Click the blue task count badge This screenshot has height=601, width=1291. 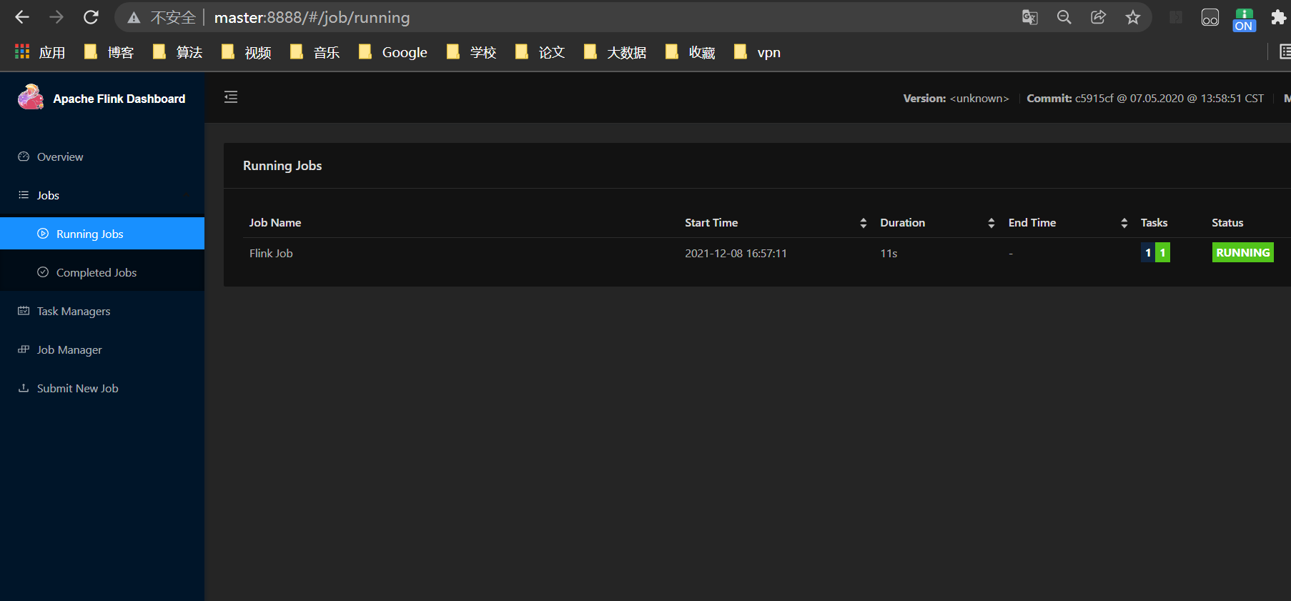point(1148,253)
